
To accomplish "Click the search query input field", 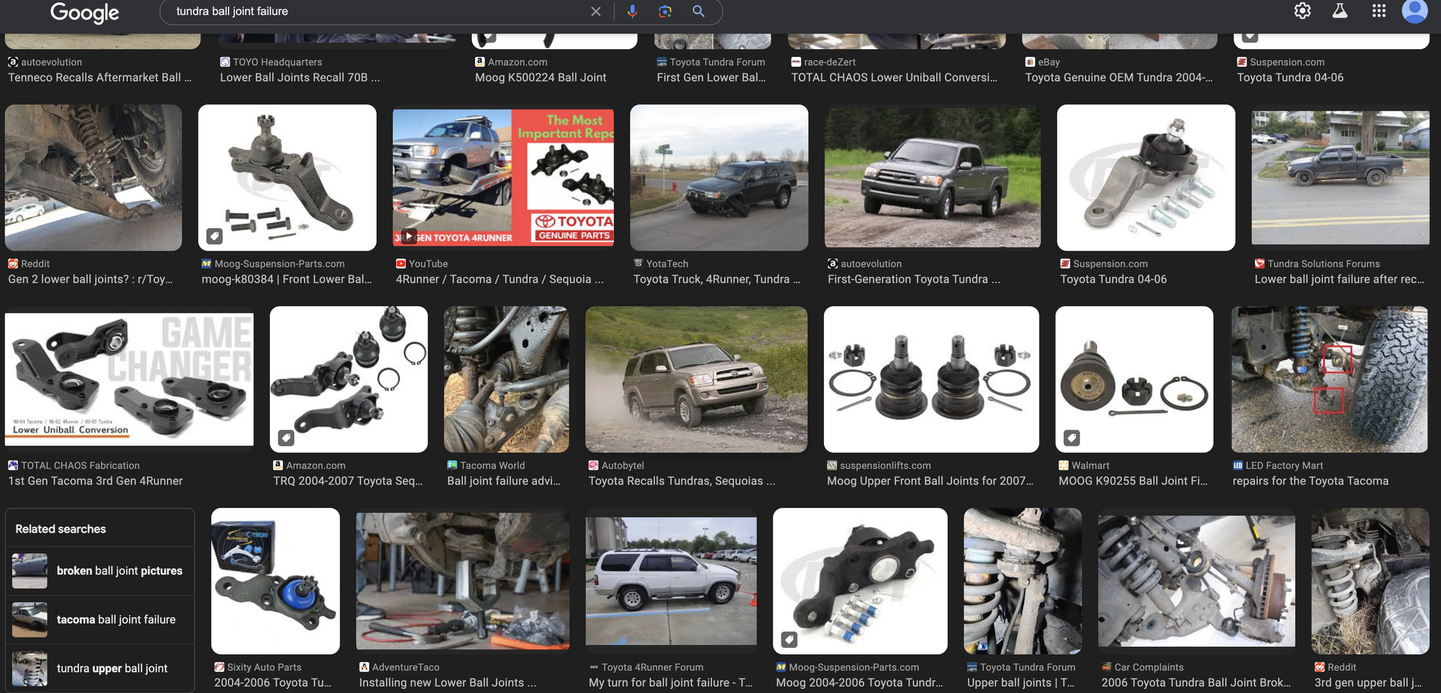I will [377, 12].
